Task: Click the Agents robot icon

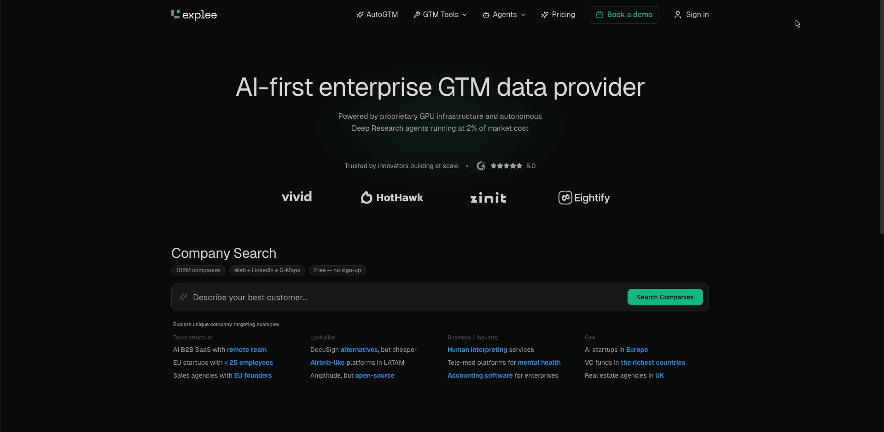Action: (486, 15)
